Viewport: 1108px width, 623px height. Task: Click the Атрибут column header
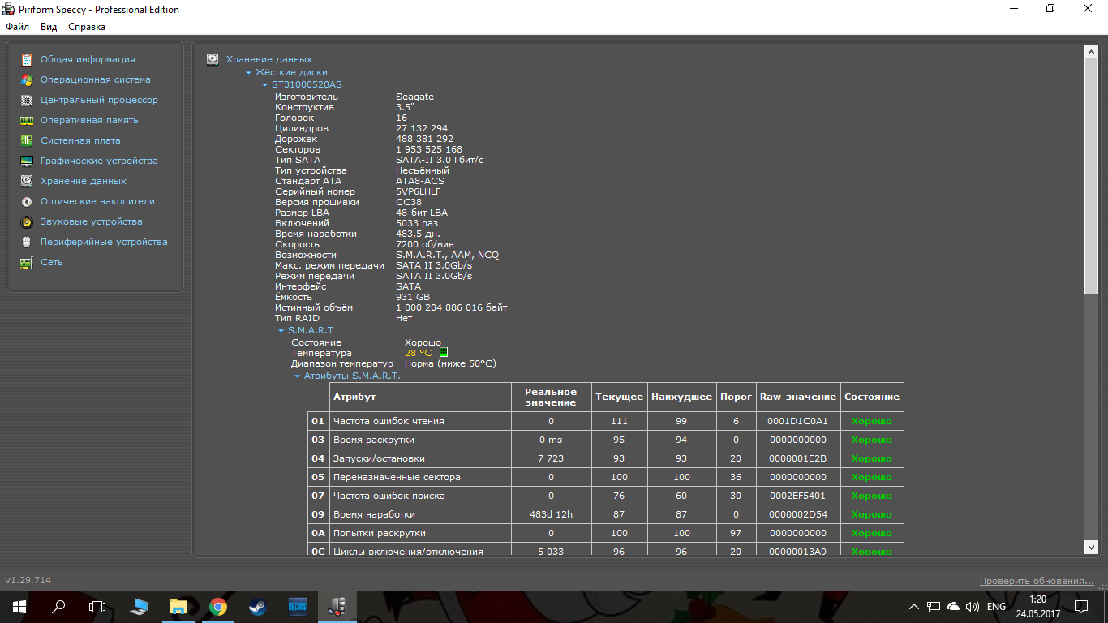421,397
